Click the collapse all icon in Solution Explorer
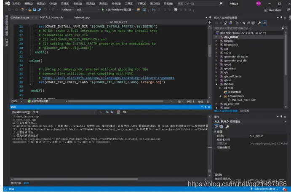The image size is (291, 192). tap(248, 23)
